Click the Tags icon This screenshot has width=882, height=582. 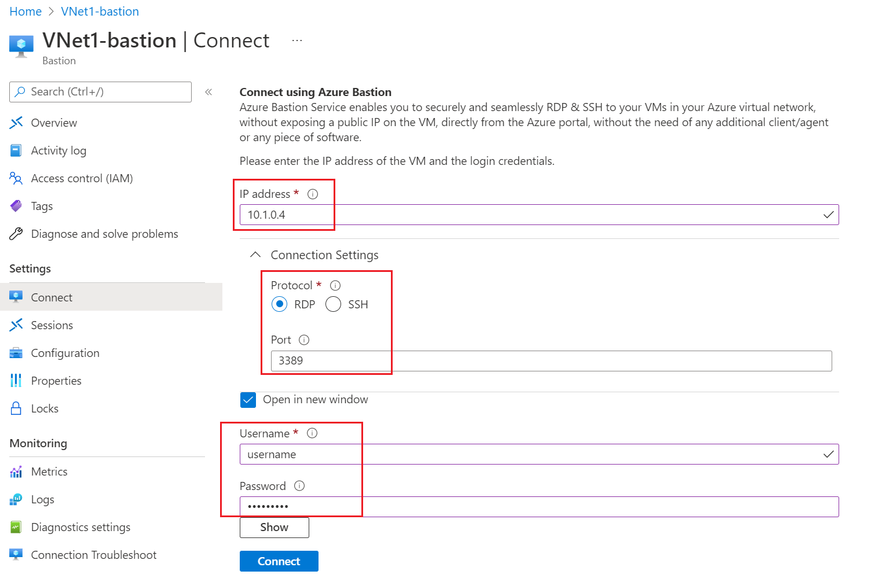pos(16,206)
